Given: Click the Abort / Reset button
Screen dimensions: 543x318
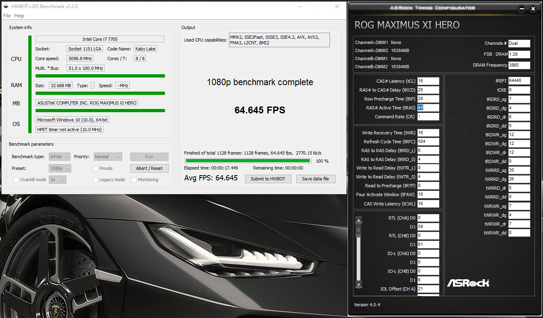Looking at the screenshot, I should pyautogui.click(x=149, y=168).
